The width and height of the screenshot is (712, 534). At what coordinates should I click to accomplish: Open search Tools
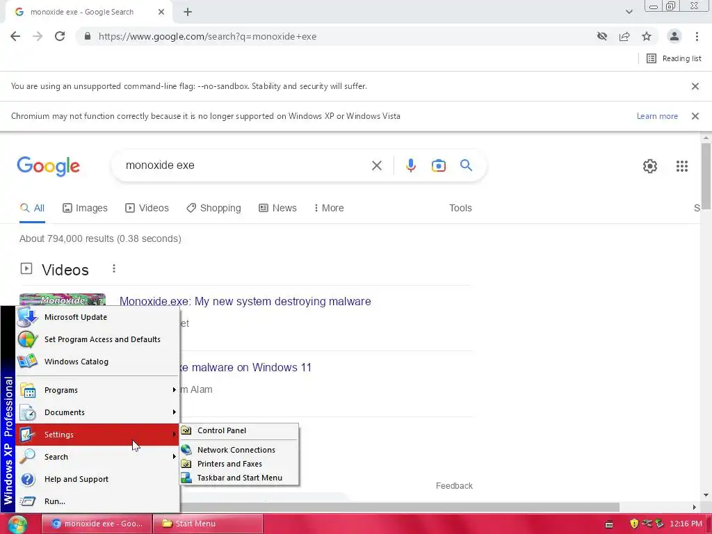[460, 208]
